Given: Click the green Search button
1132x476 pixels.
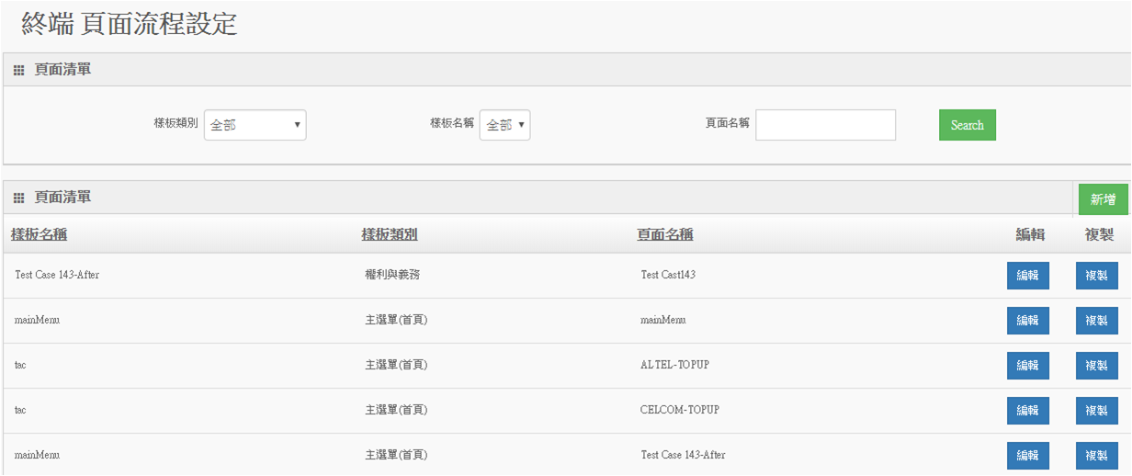Looking at the screenshot, I should (968, 125).
